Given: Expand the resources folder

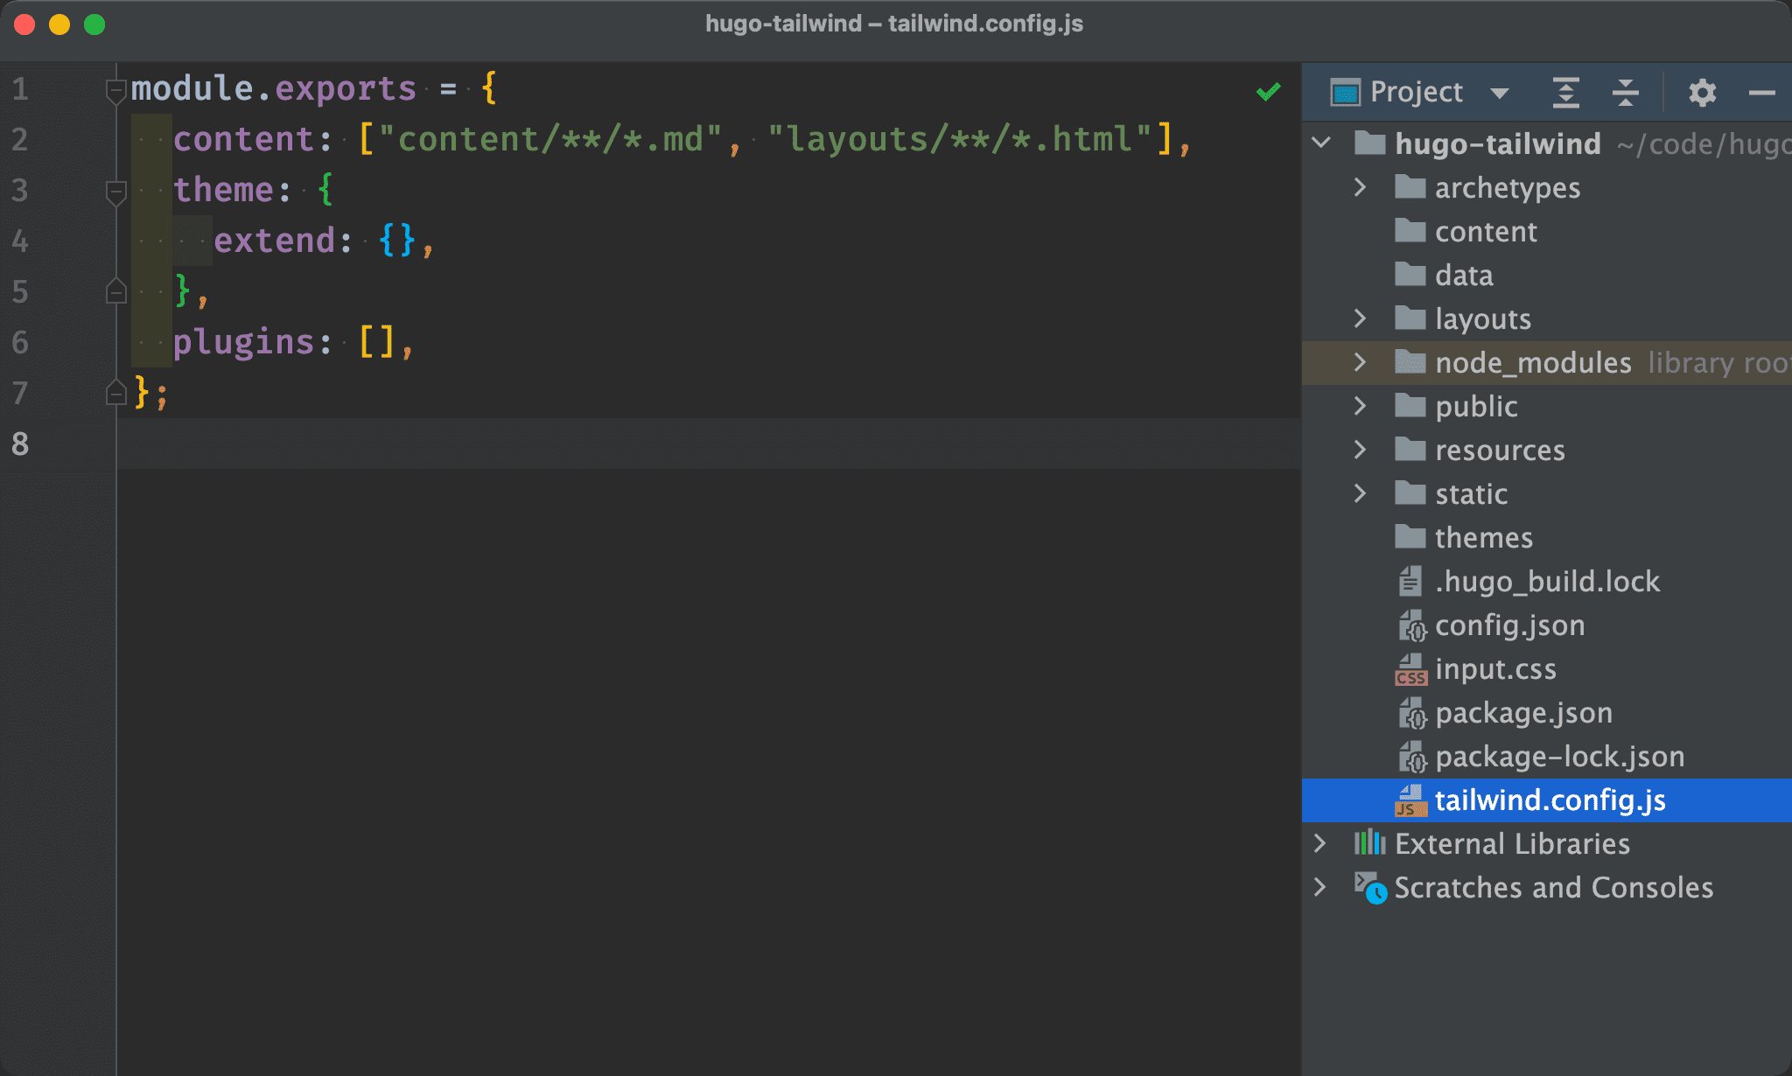Looking at the screenshot, I should pos(1360,449).
